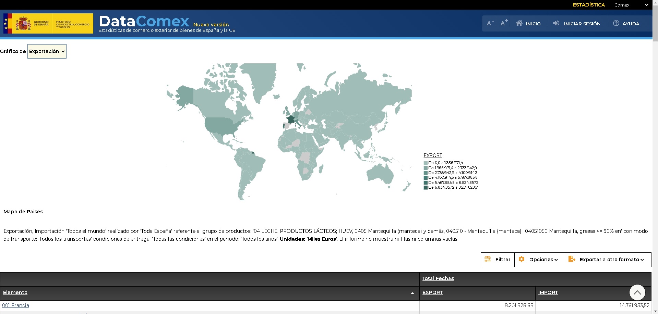The width and height of the screenshot is (658, 314).
Task: Open the Exportación chart type dropdown
Action: (47, 51)
